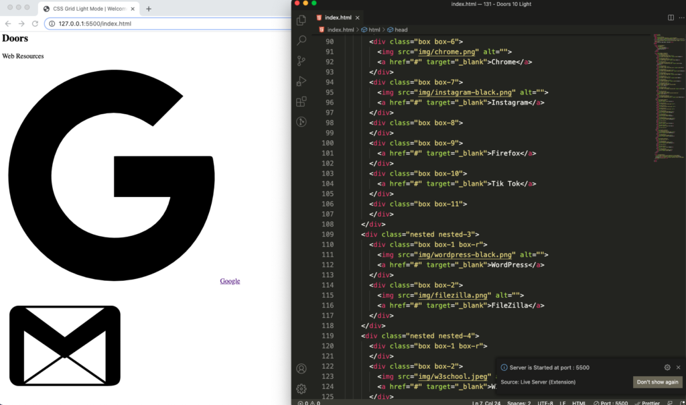The width and height of the screenshot is (686, 405).
Task: Click the html breadcrumb segment
Action: (x=370, y=30)
